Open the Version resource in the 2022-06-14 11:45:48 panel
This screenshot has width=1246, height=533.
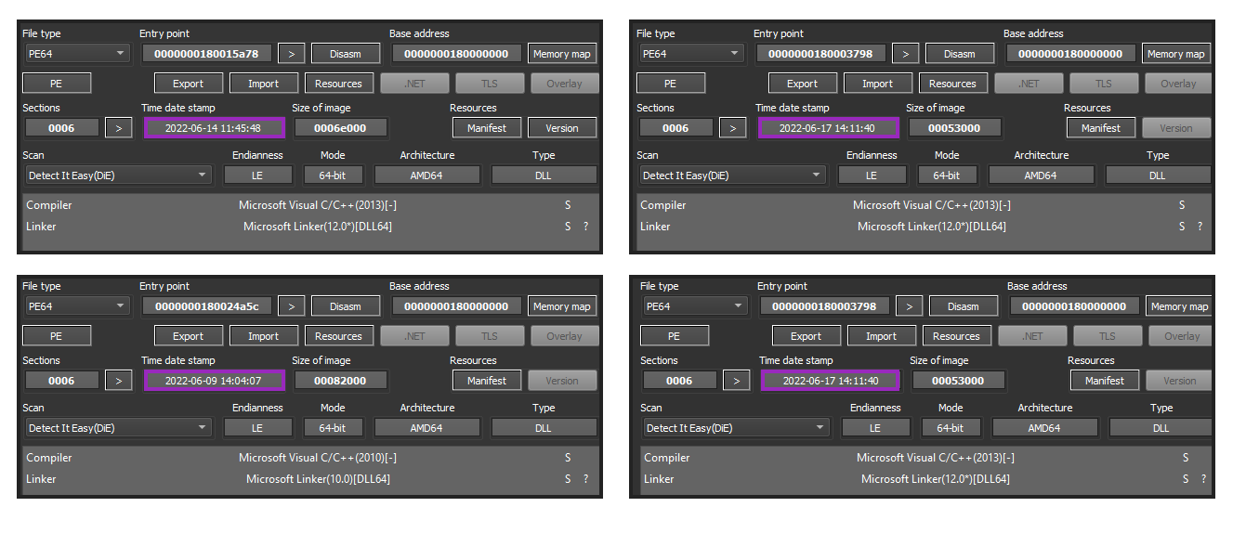(x=562, y=128)
